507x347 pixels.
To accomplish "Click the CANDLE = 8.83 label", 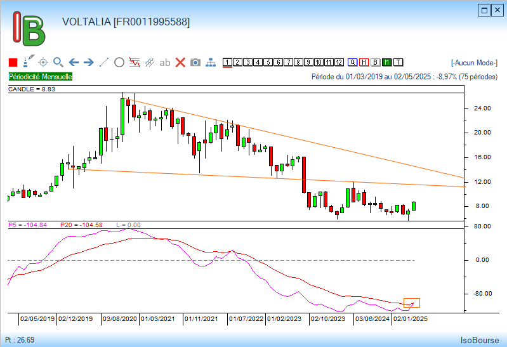I will pyautogui.click(x=32, y=89).
